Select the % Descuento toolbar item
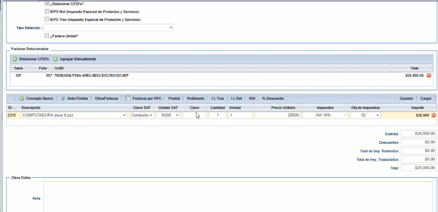This screenshot has height=212, width=438. coord(273,99)
